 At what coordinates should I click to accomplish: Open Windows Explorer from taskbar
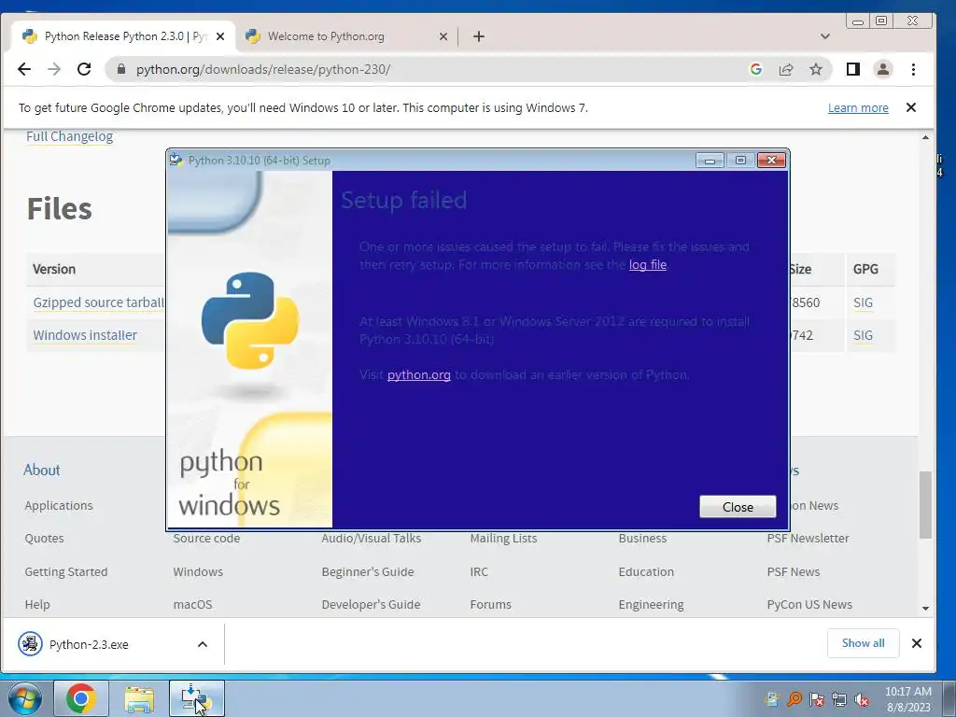pyautogui.click(x=139, y=698)
